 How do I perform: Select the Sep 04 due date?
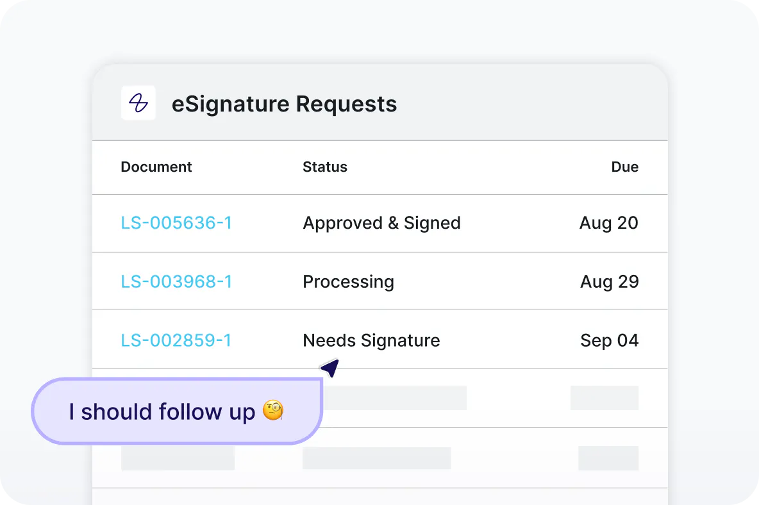pos(609,340)
